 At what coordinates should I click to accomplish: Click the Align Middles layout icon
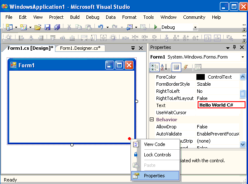coord(63,38)
